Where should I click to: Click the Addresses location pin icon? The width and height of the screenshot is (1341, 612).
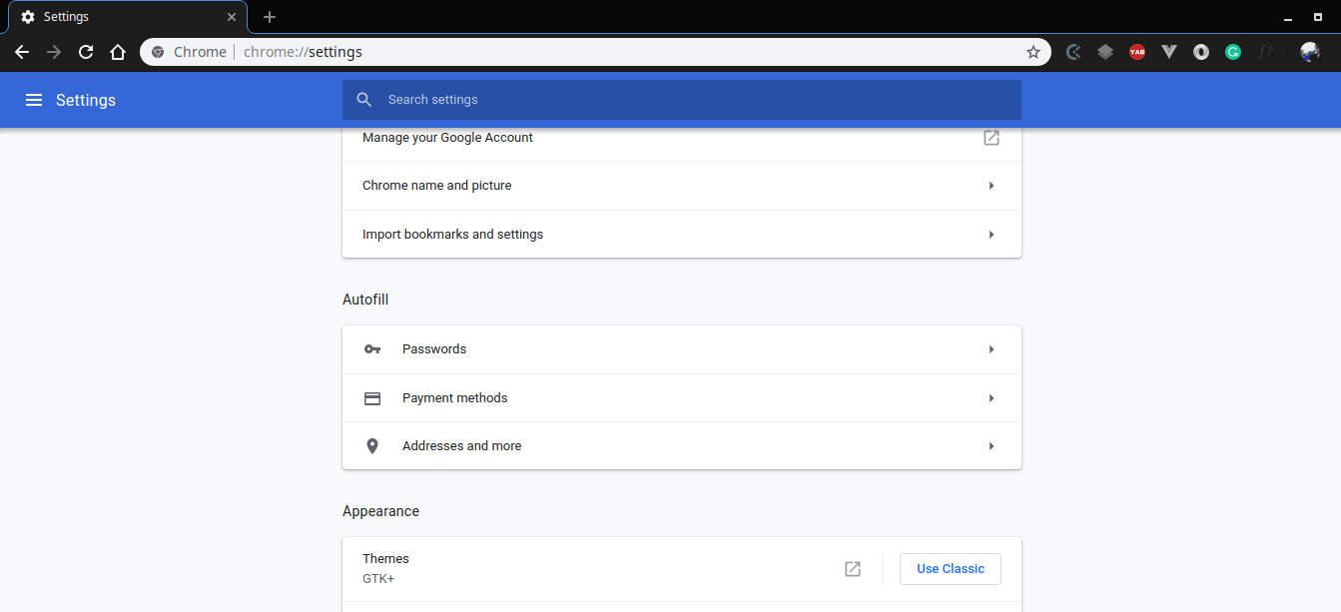coord(372,445)
